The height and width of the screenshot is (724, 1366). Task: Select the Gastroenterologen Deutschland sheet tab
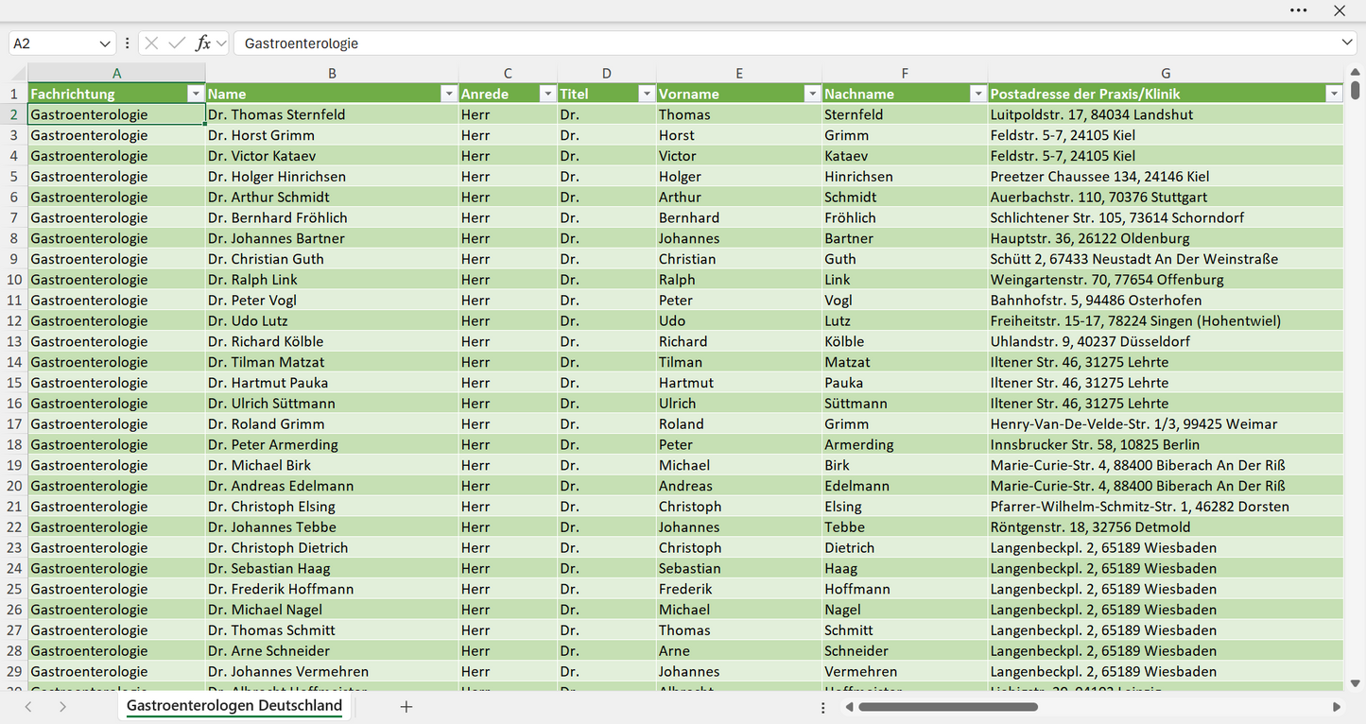pos(234,706)
